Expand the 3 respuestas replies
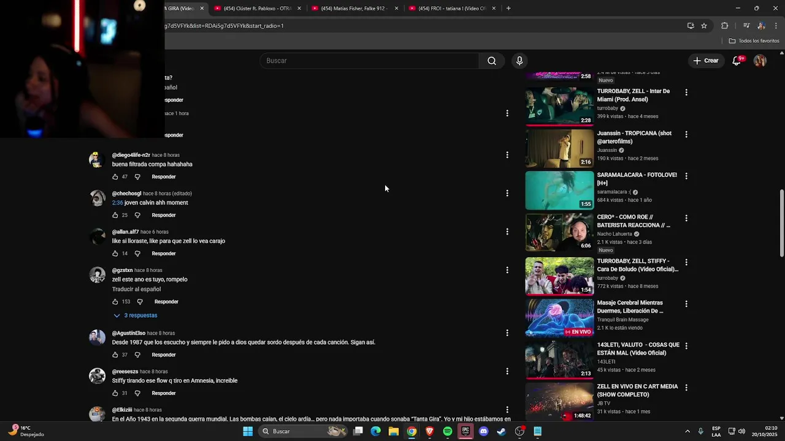 136,315
